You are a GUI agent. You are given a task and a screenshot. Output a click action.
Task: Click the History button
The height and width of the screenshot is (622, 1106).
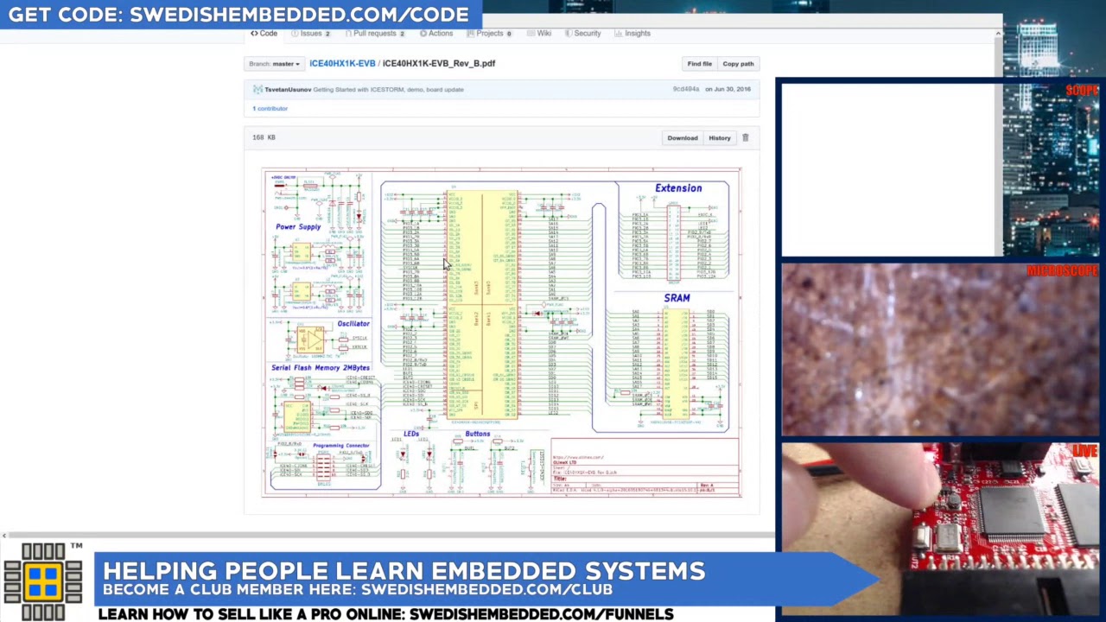tap(720, 138)
